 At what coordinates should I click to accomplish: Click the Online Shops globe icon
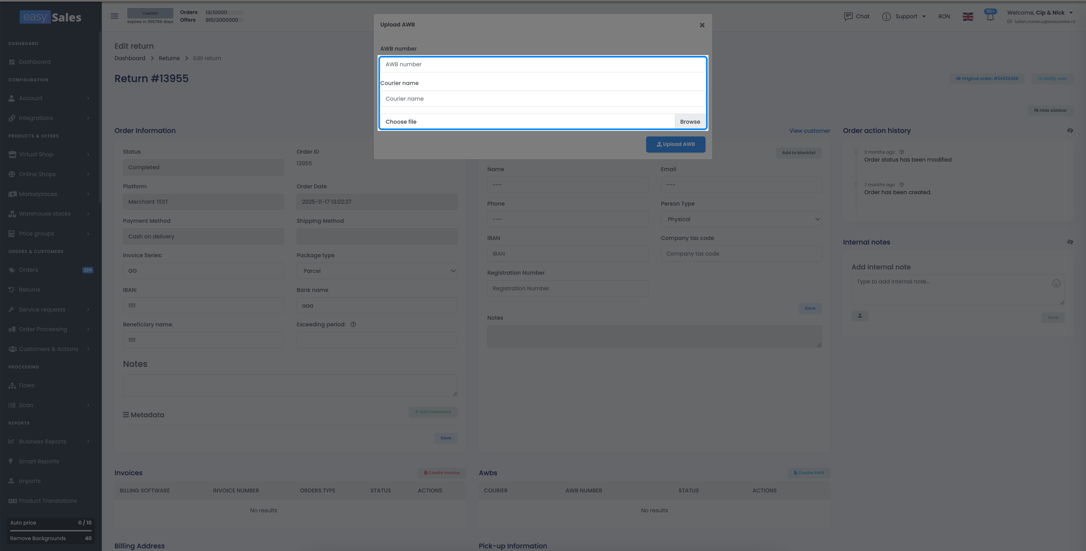12,174
